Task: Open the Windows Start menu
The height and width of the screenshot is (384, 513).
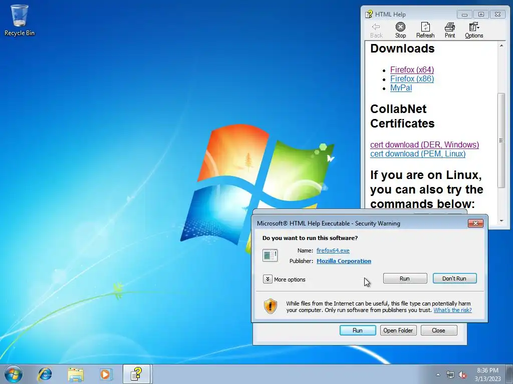Action: pyautogui.click(x=14, y=374)
